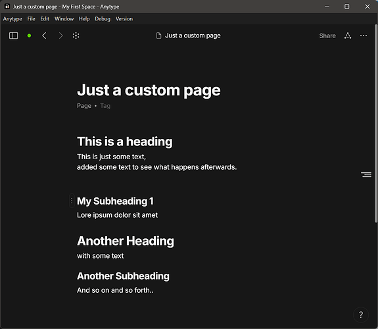Open the three-dots page menu

pos(364,36)
